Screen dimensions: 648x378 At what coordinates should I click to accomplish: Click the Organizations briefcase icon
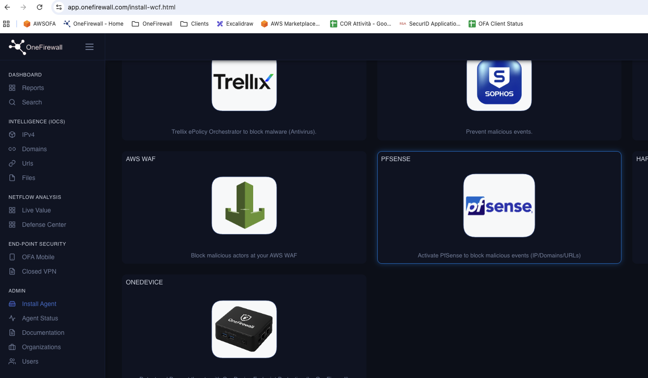(x=12, y=347)
